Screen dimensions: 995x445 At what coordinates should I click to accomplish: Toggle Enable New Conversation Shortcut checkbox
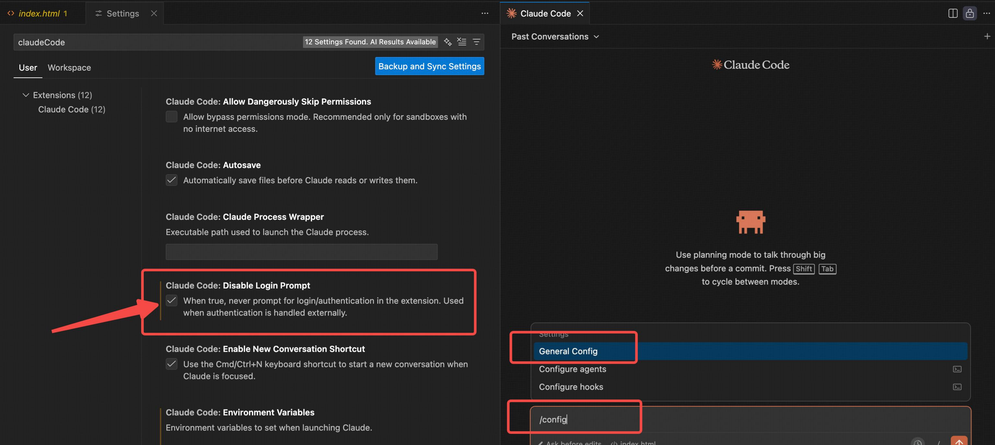point(172,364)
